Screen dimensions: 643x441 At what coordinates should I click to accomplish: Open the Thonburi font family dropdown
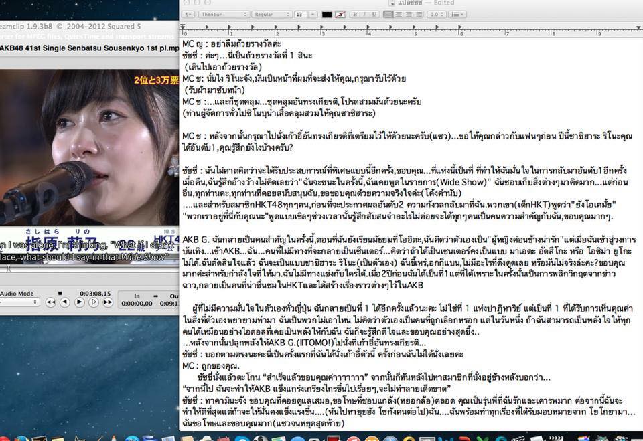[x=224, y=14]
